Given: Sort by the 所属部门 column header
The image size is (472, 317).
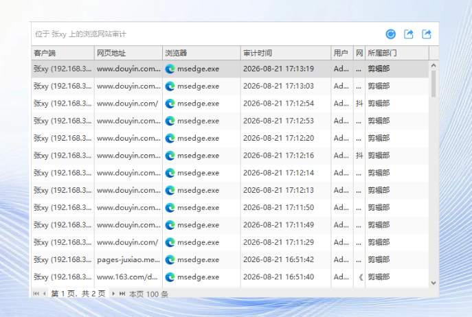Looking at the screenshot, I should tap(397, 54).
